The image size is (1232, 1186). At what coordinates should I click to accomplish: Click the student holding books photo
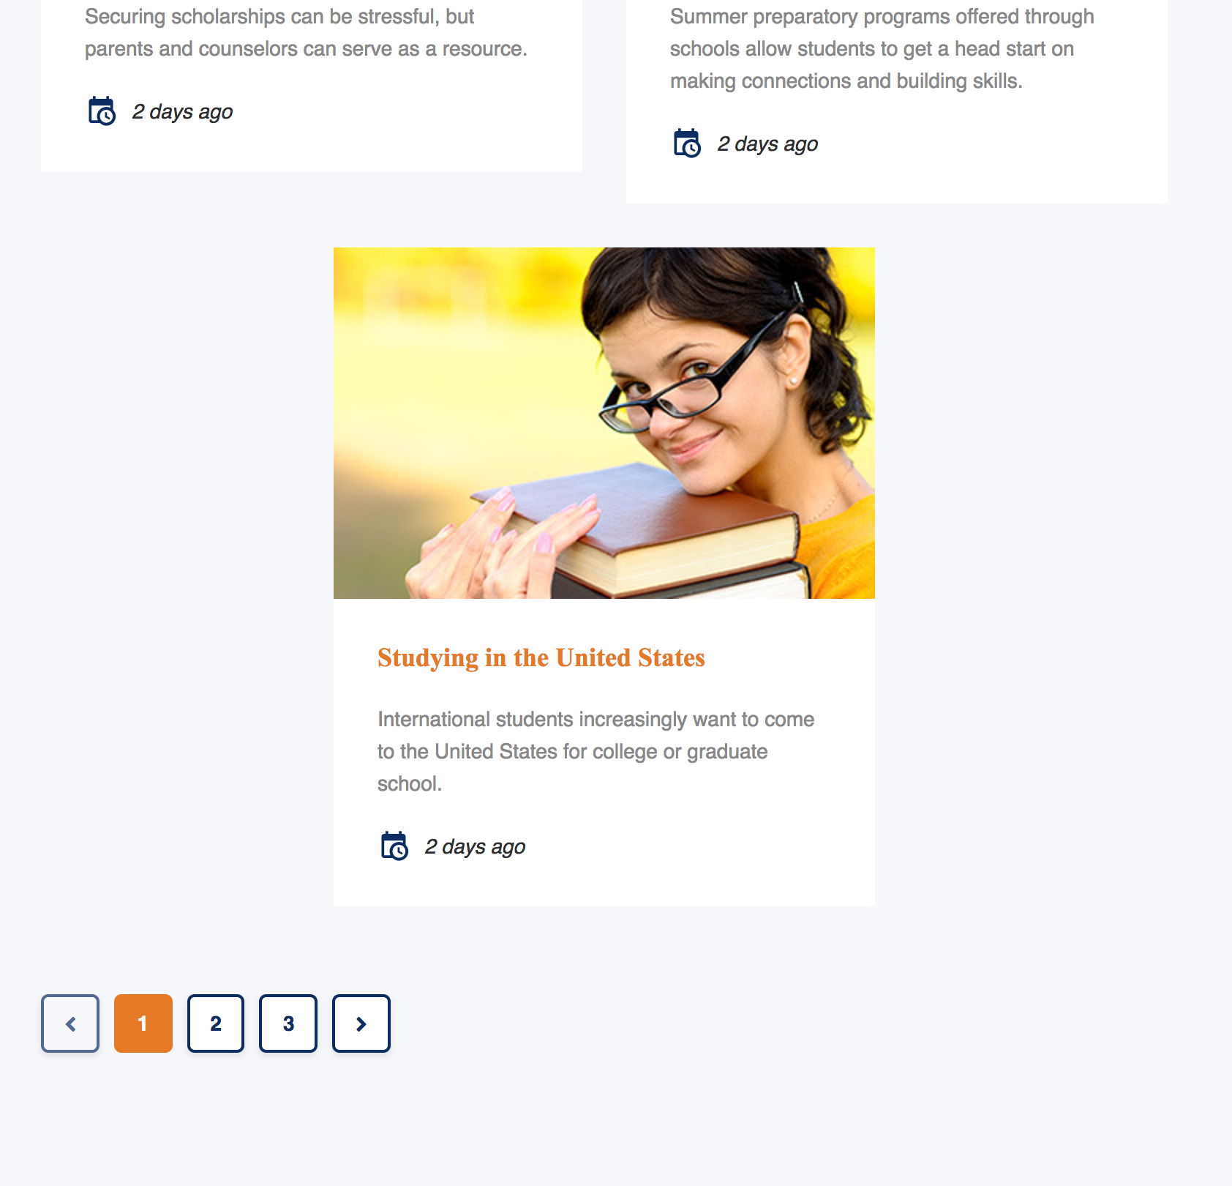604,423
